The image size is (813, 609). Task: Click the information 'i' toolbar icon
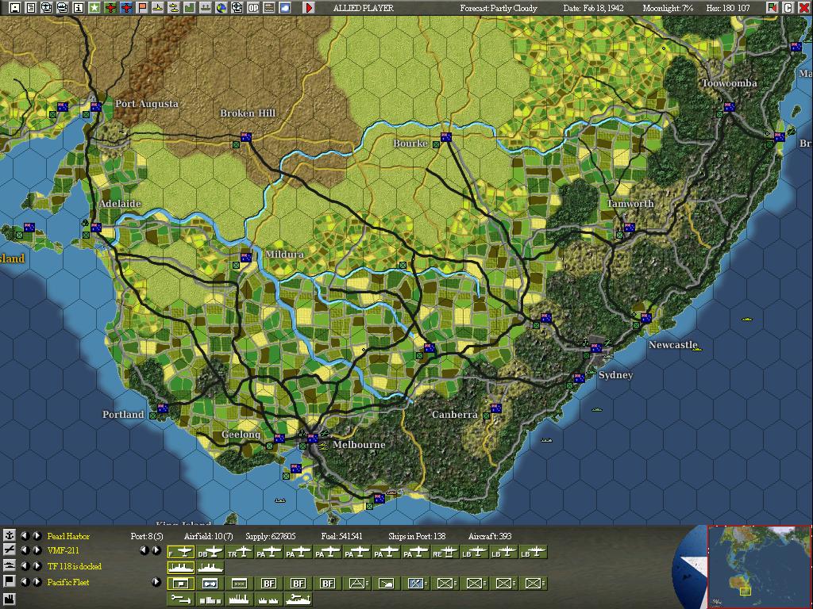tap(79, 8)
